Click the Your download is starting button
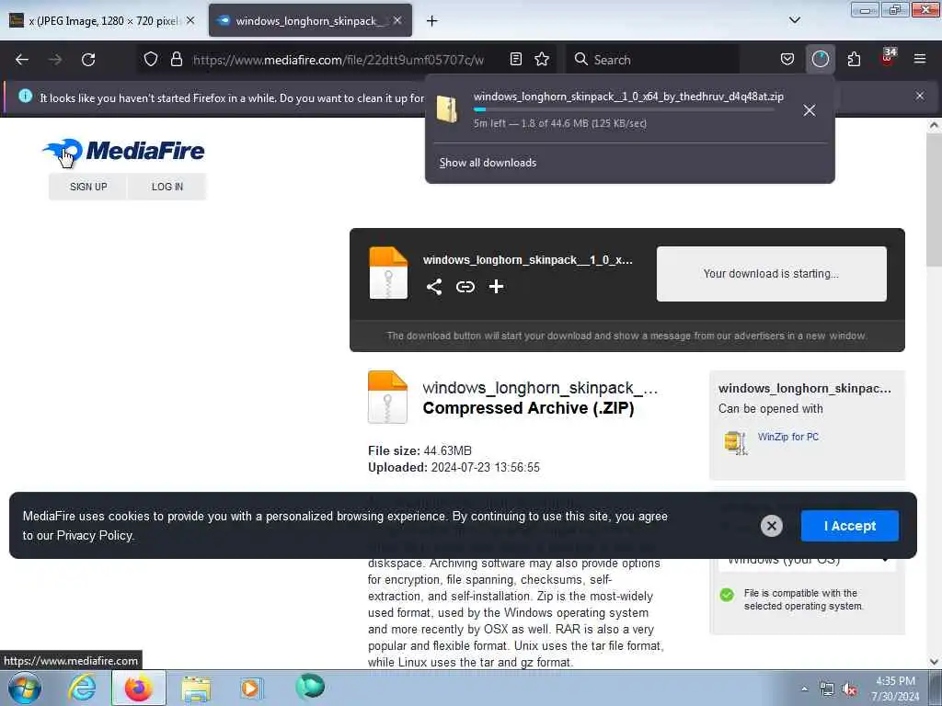Viewport: 942px width, 706px height. tap(772, 274)
